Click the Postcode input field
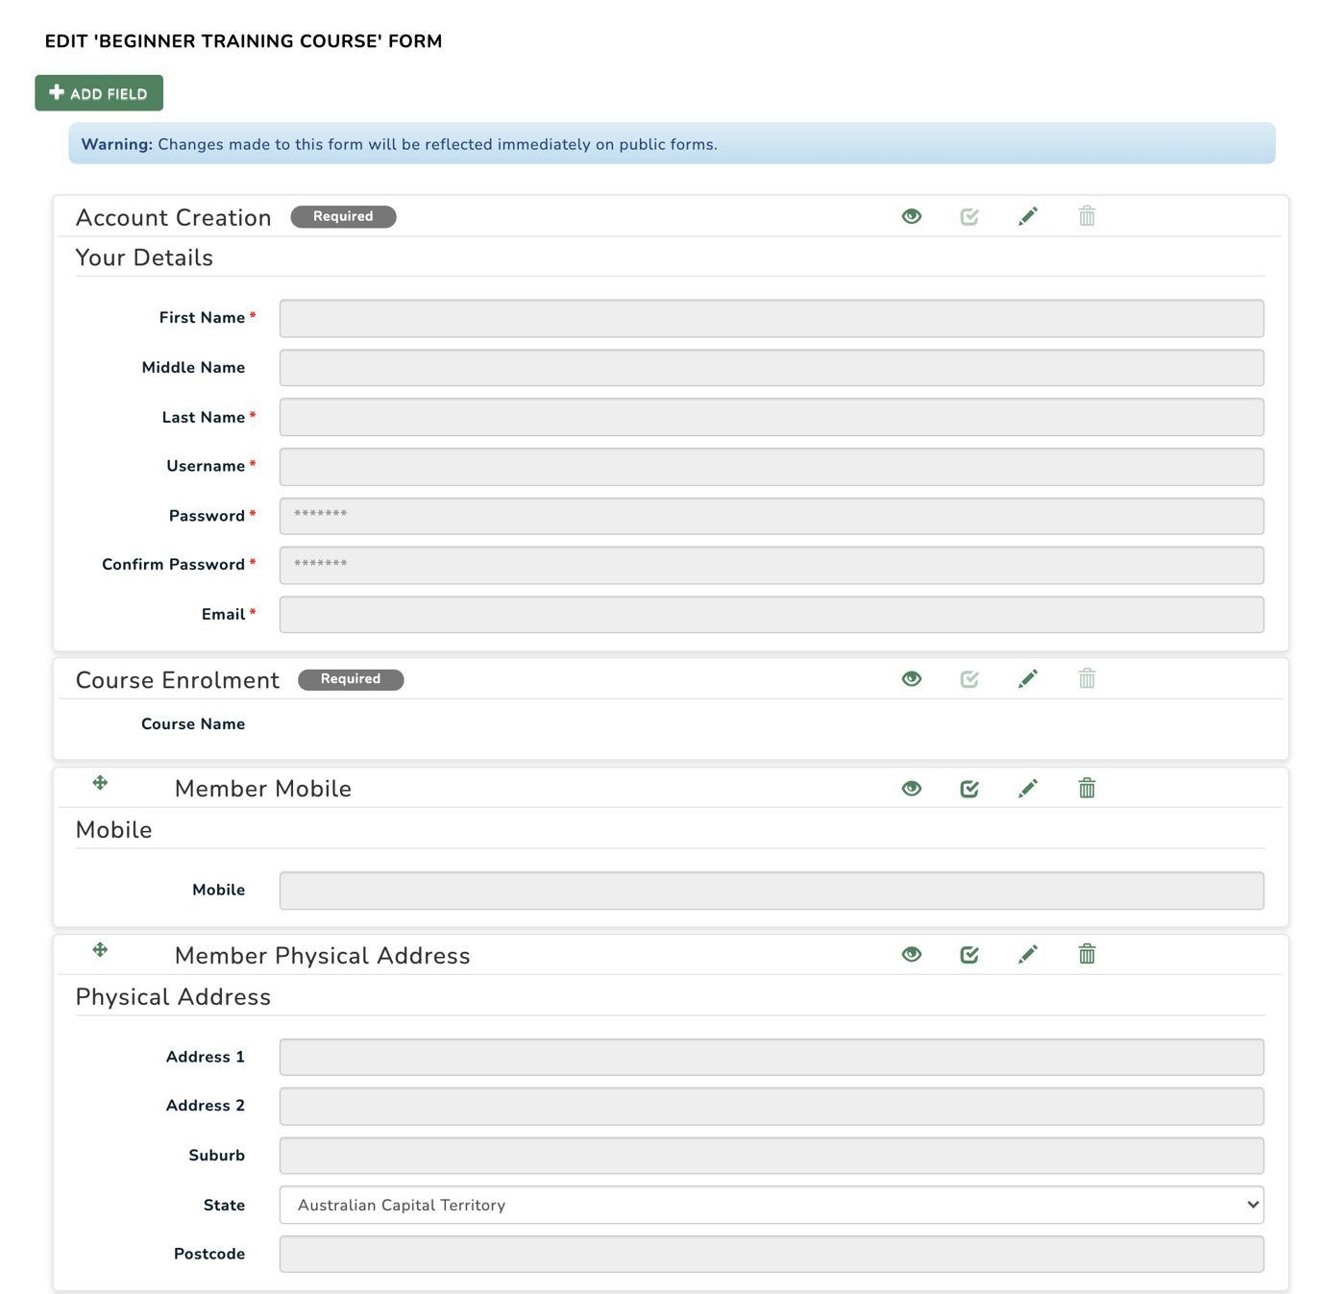This screenshot has height=1294, width=1322. (x=771, y=1254)
